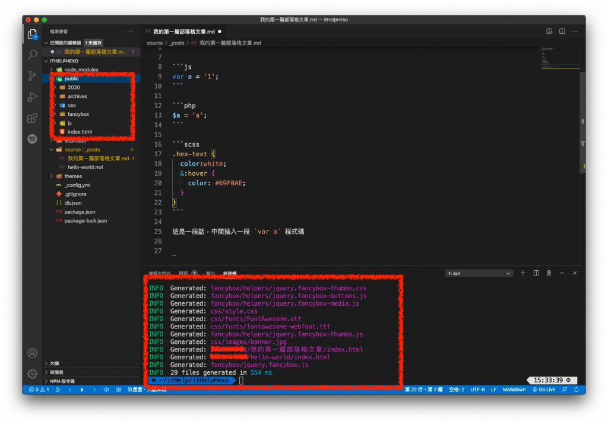Open the Run and Debug view
Image resolution: width=608 pixels, height=424 pixels.
coord(33,97)
